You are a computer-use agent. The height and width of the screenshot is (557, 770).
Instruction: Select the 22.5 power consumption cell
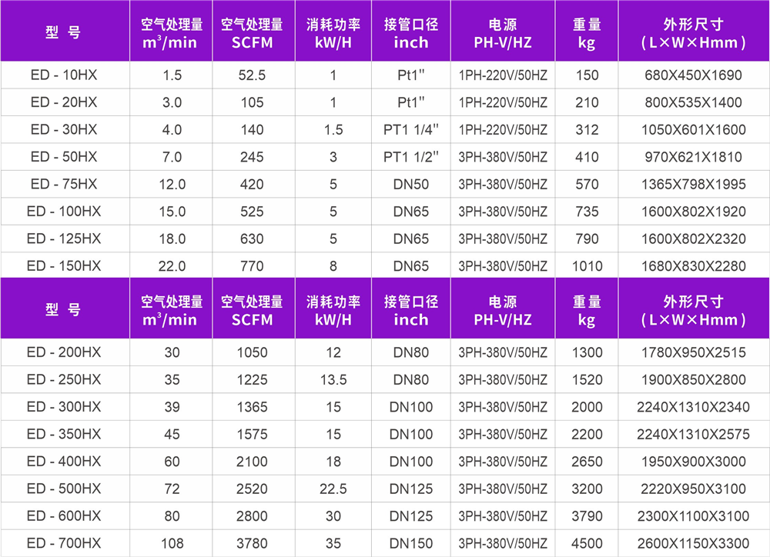tap(333, 489)
